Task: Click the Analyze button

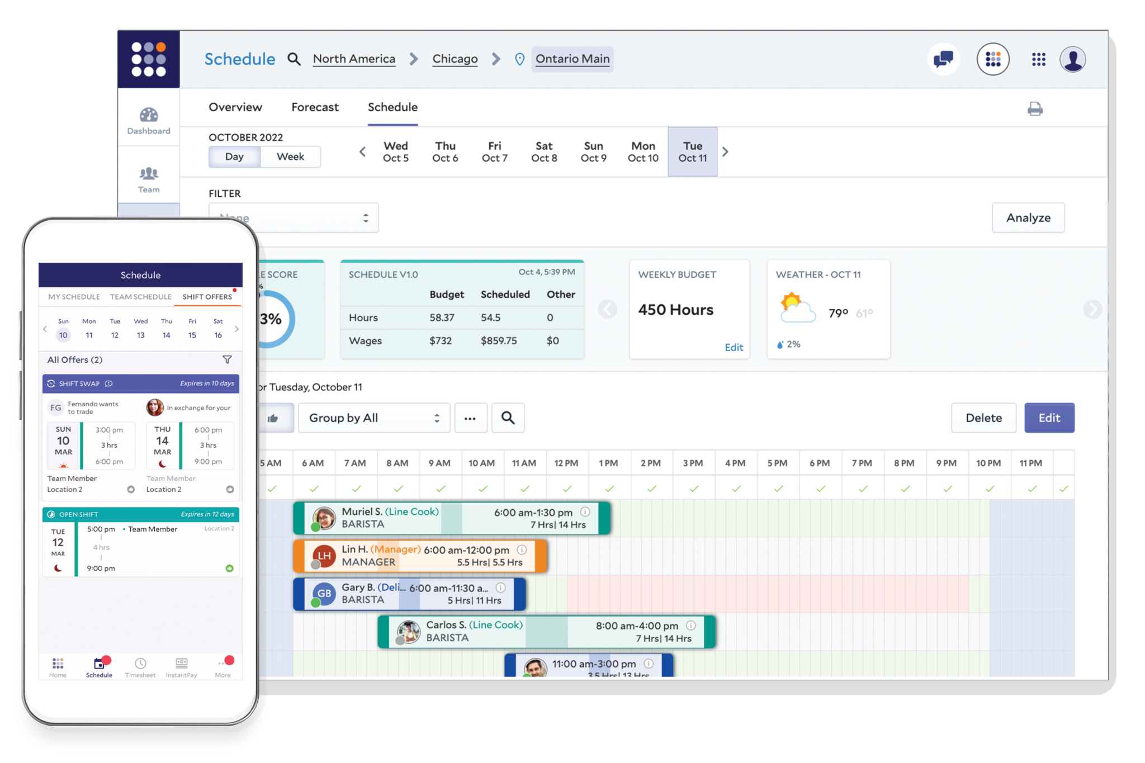Action: 1028,217
